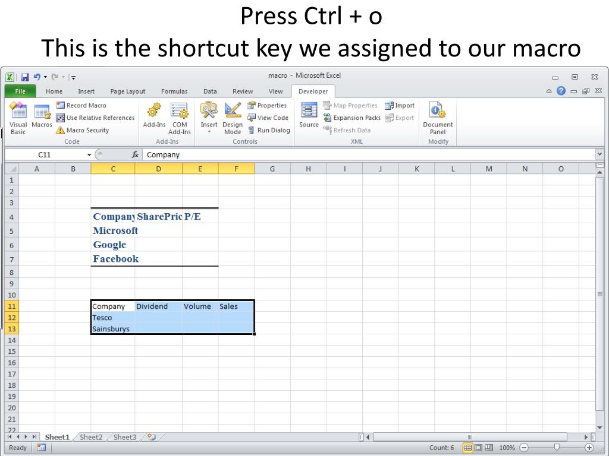This screenshot has width=609, height=456.
Task: Click the macro recording status bar icon
Action: tap(41, 448)
